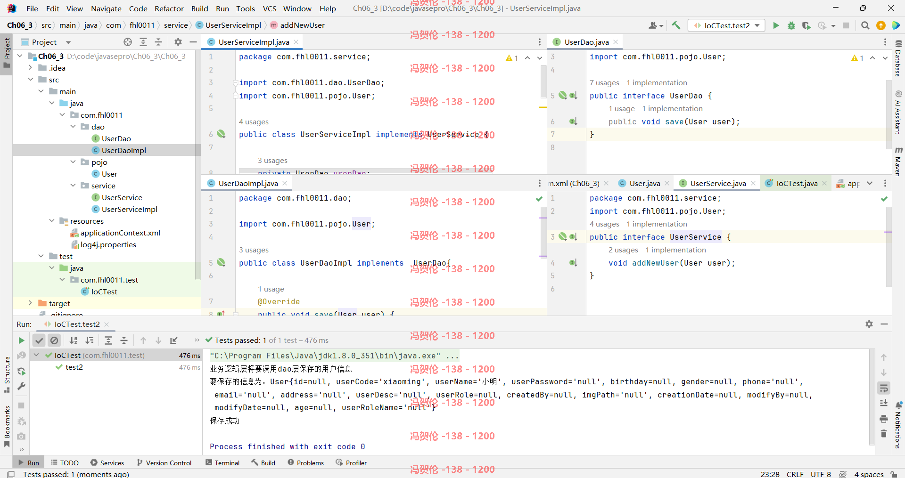
Task: Select test2 in test results tree
Action: (74, 367)
